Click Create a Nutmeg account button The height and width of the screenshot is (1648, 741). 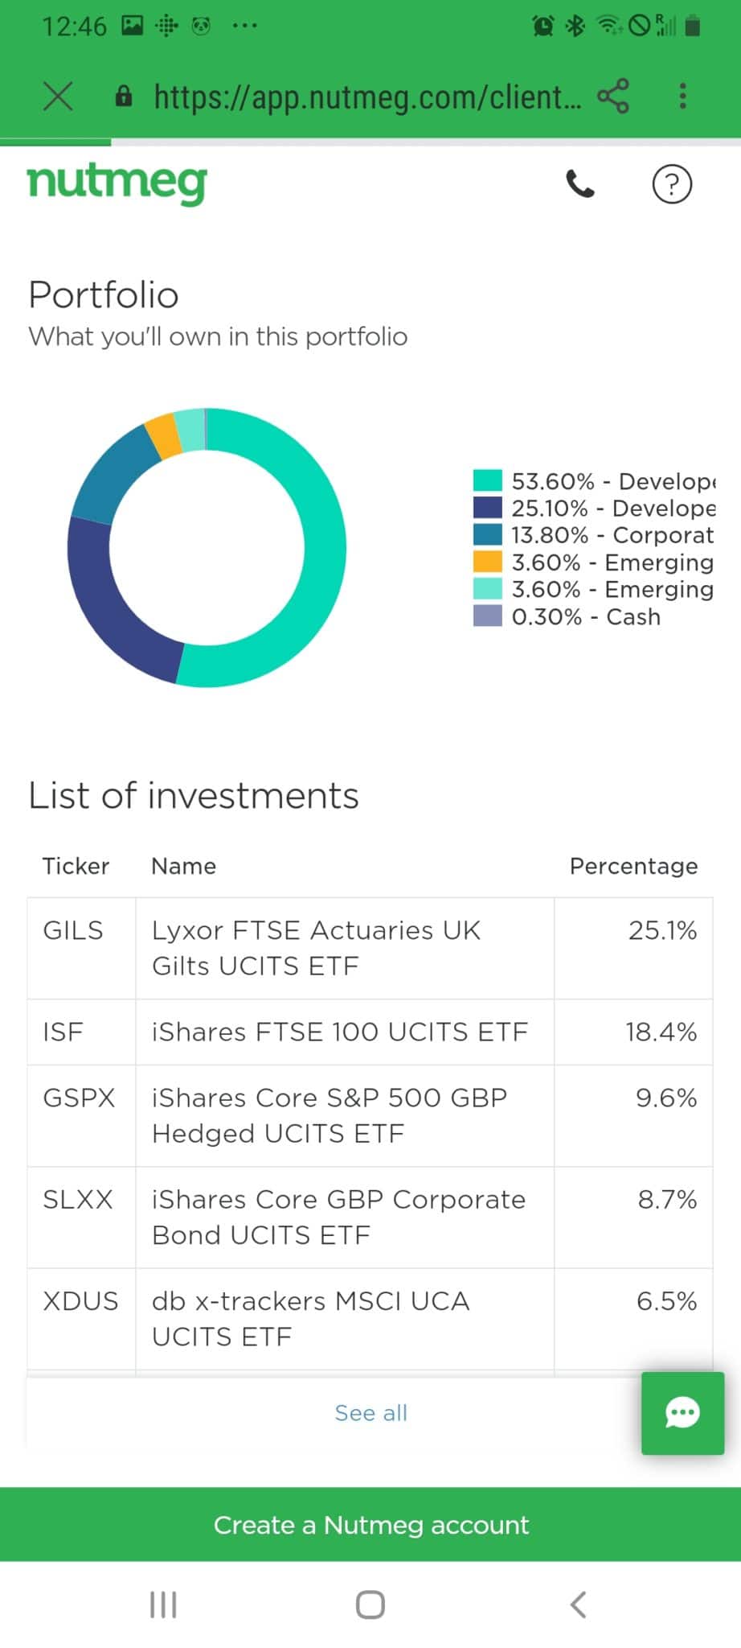[x=370, y=1525]
